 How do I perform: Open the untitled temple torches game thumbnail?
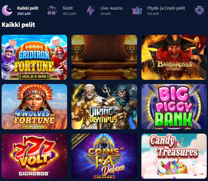tap(104, 57)
